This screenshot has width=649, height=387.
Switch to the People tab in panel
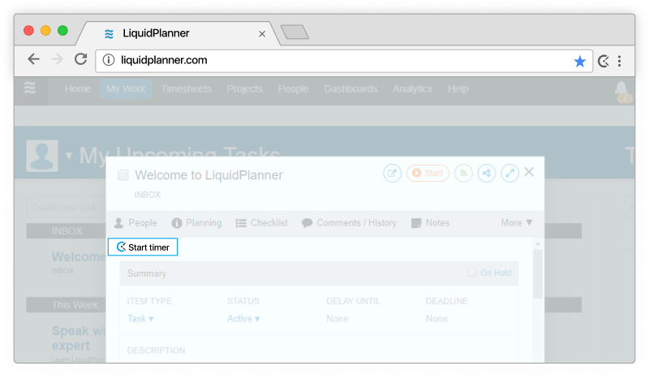click(x=135, y=223)
